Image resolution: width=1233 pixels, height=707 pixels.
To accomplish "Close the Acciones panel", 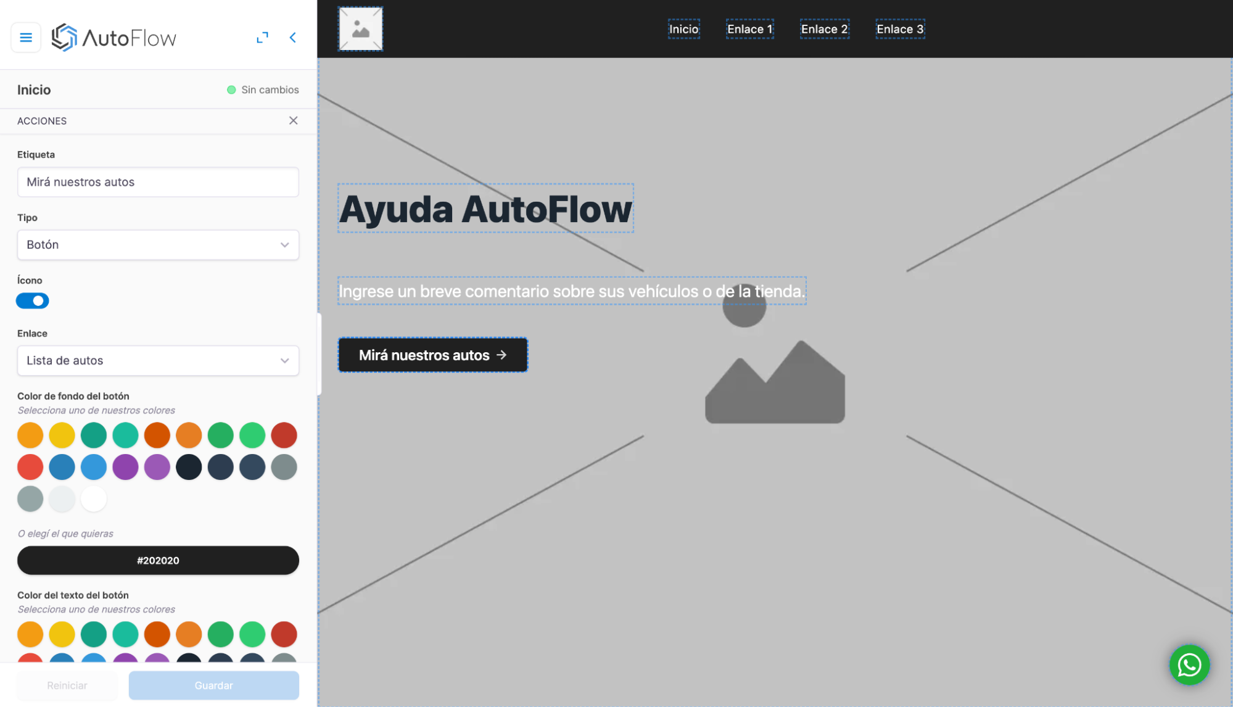I will tap(294, 120).
